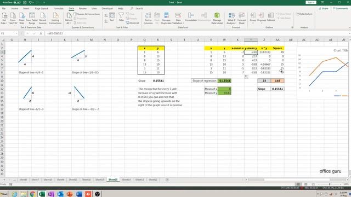Open Outlook from the taskbar
351x197 pixels.
[x=60, y=194]
